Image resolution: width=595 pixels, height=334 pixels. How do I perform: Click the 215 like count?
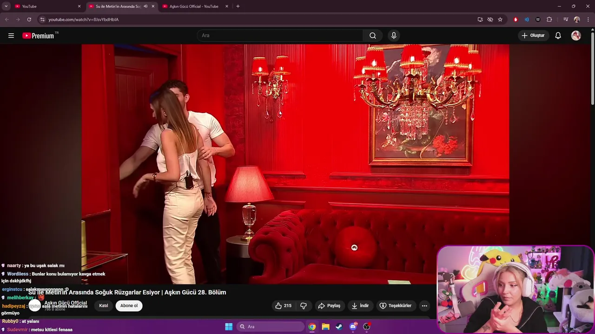288,306
